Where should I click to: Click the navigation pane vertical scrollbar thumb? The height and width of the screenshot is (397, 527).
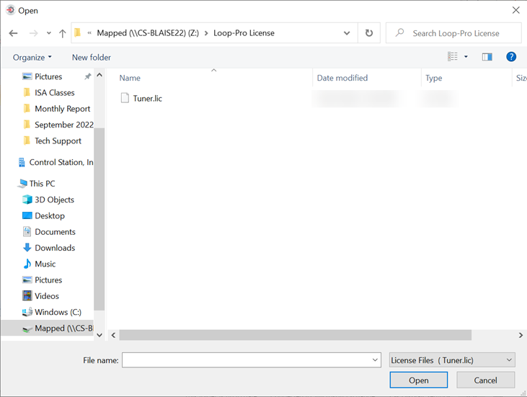(99, 219)
